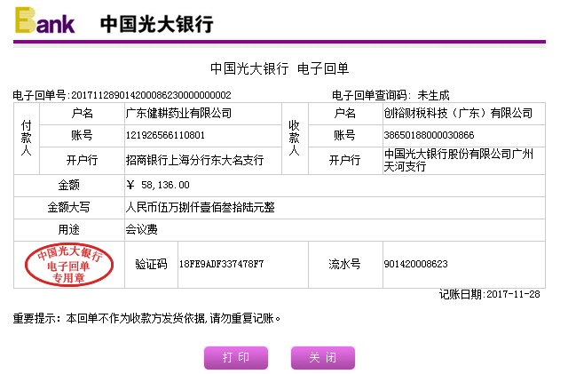Select the receipt number 2017112890142000862300000000002

coord(151,95)
